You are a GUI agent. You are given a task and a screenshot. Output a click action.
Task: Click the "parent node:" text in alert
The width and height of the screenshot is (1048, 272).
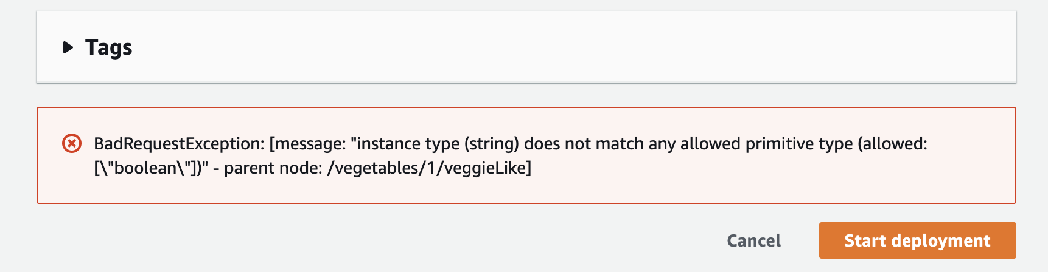pyautogui.click(x=273, y=168)
